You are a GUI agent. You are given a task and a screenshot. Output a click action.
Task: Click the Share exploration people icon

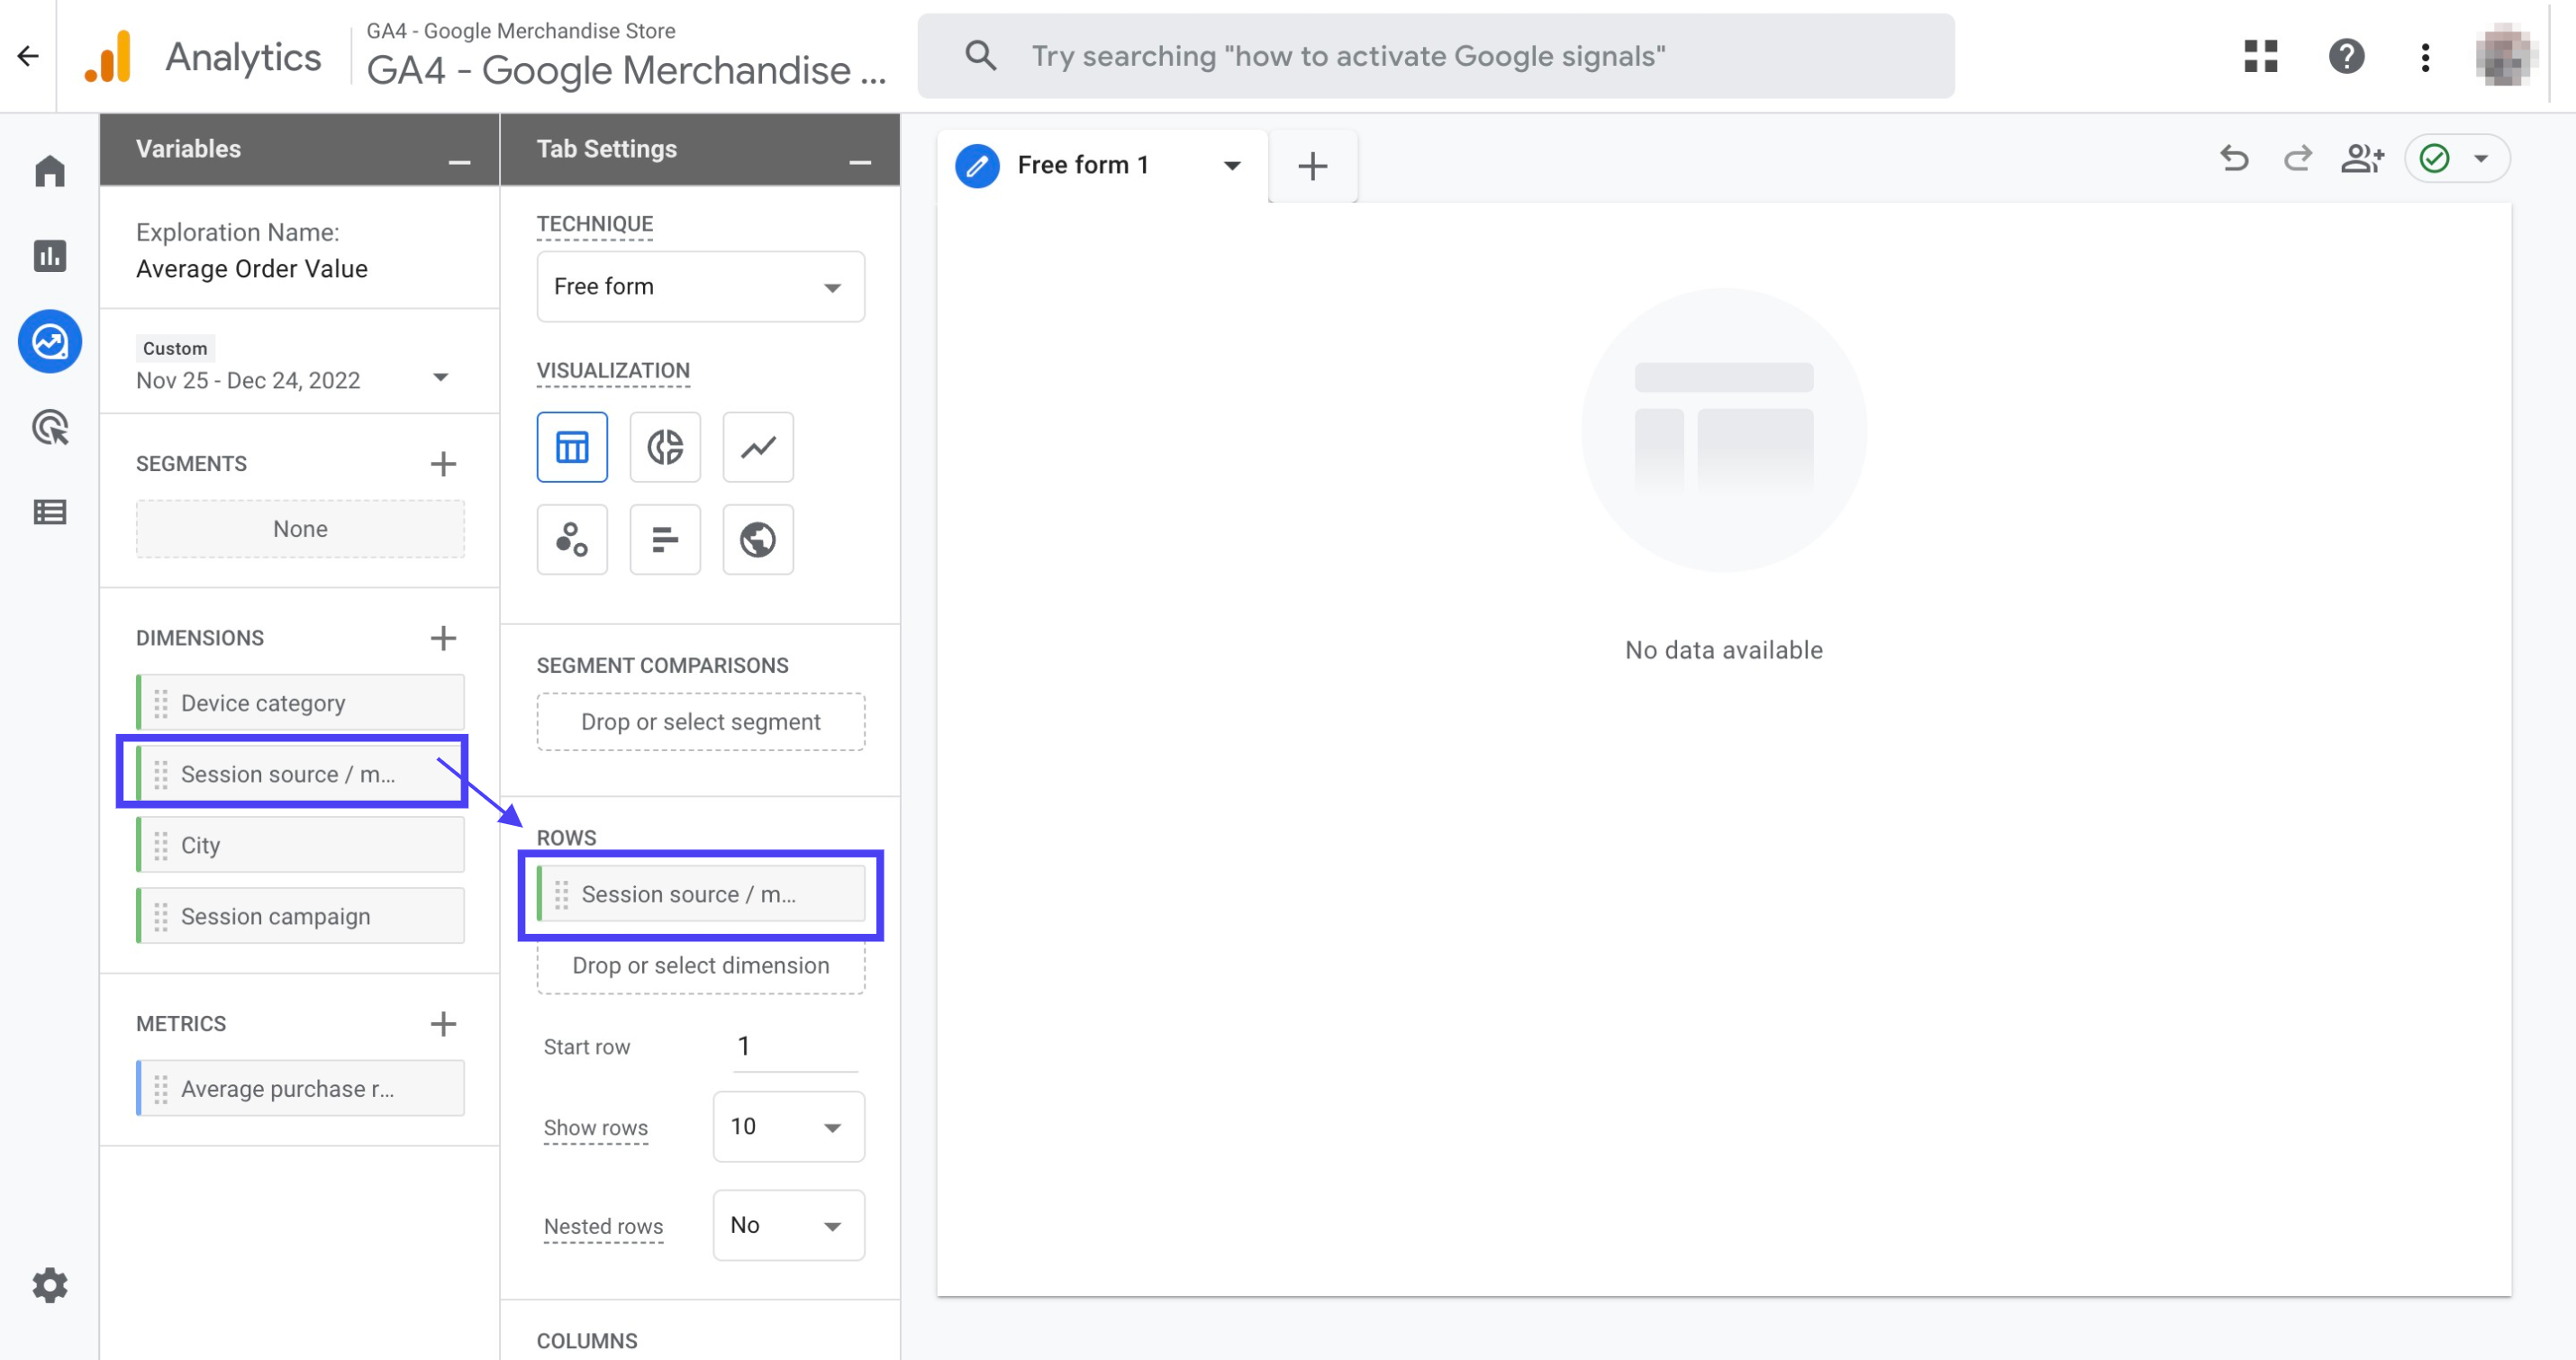tap(2362, 158)
